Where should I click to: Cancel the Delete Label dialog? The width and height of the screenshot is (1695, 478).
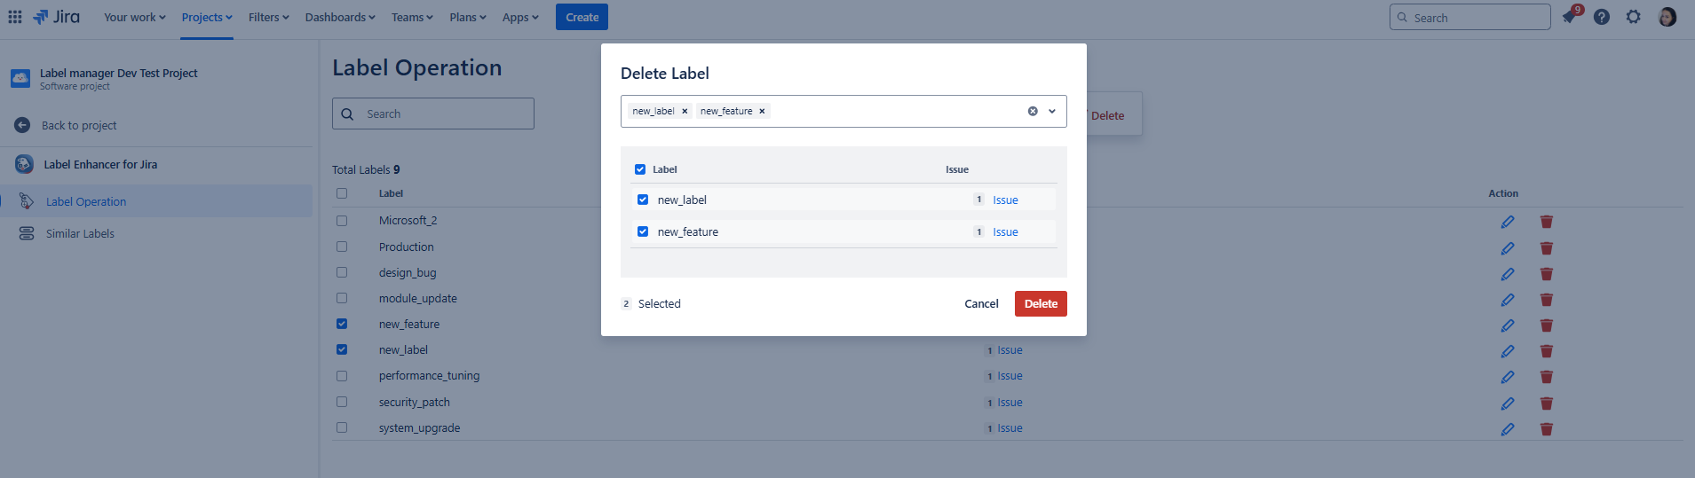(x=981, y=303)
